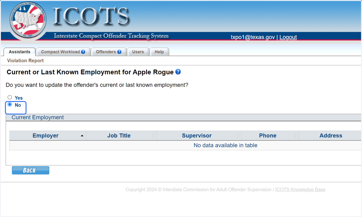The height and width of the screenshot is (217, 362).
Task: Sort table by Address column
Action: coord(330,136)
